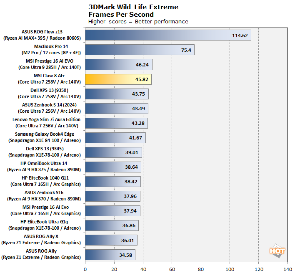Click the 43.28 score value
This screenshot has height=276, width=295.
[138, 123]
